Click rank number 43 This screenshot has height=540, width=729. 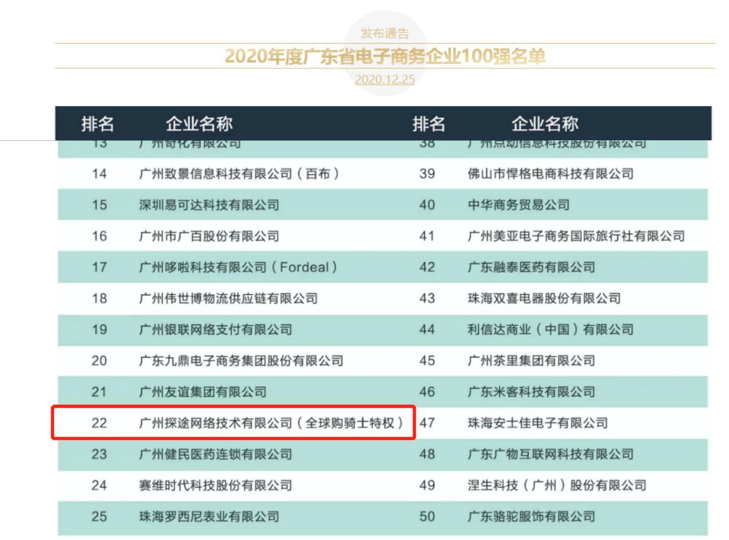pos(427,298)
